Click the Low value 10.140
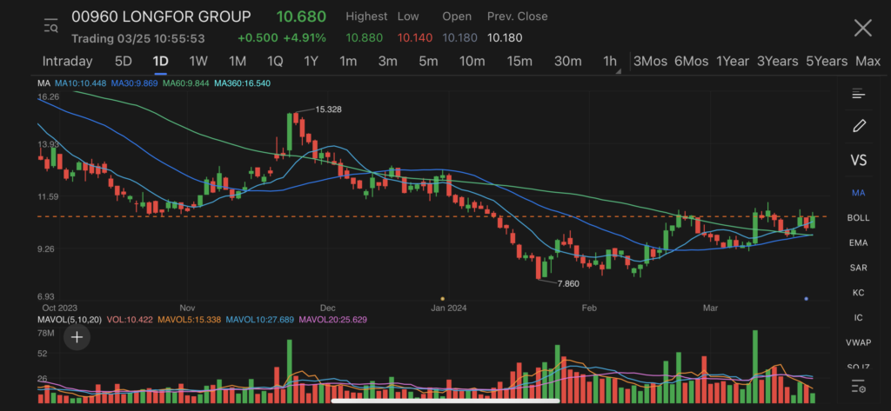Viewport: 891px width, 411px height. [415, 38]
